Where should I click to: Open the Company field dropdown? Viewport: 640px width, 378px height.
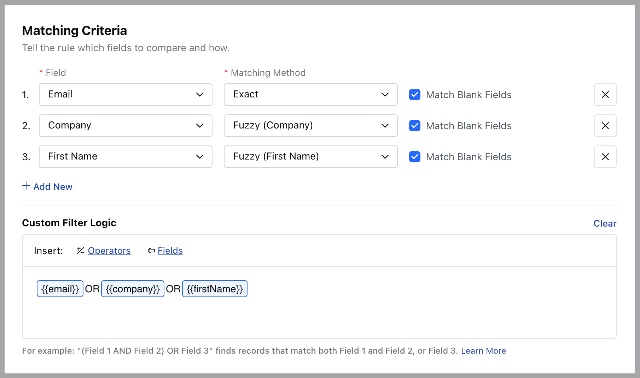point(126,126)
